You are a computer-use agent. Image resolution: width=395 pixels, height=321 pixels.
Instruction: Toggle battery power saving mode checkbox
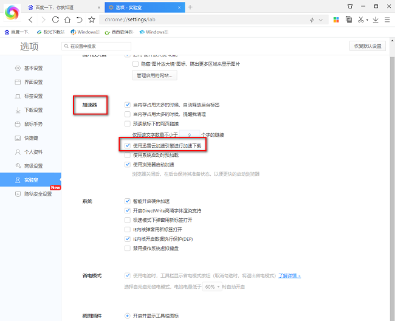[128, 275]
